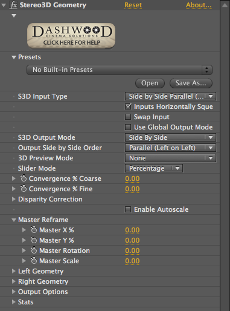230x311 pixels.
Task: Click the Master Y % value 0.00
Action: tap(132, 240)
